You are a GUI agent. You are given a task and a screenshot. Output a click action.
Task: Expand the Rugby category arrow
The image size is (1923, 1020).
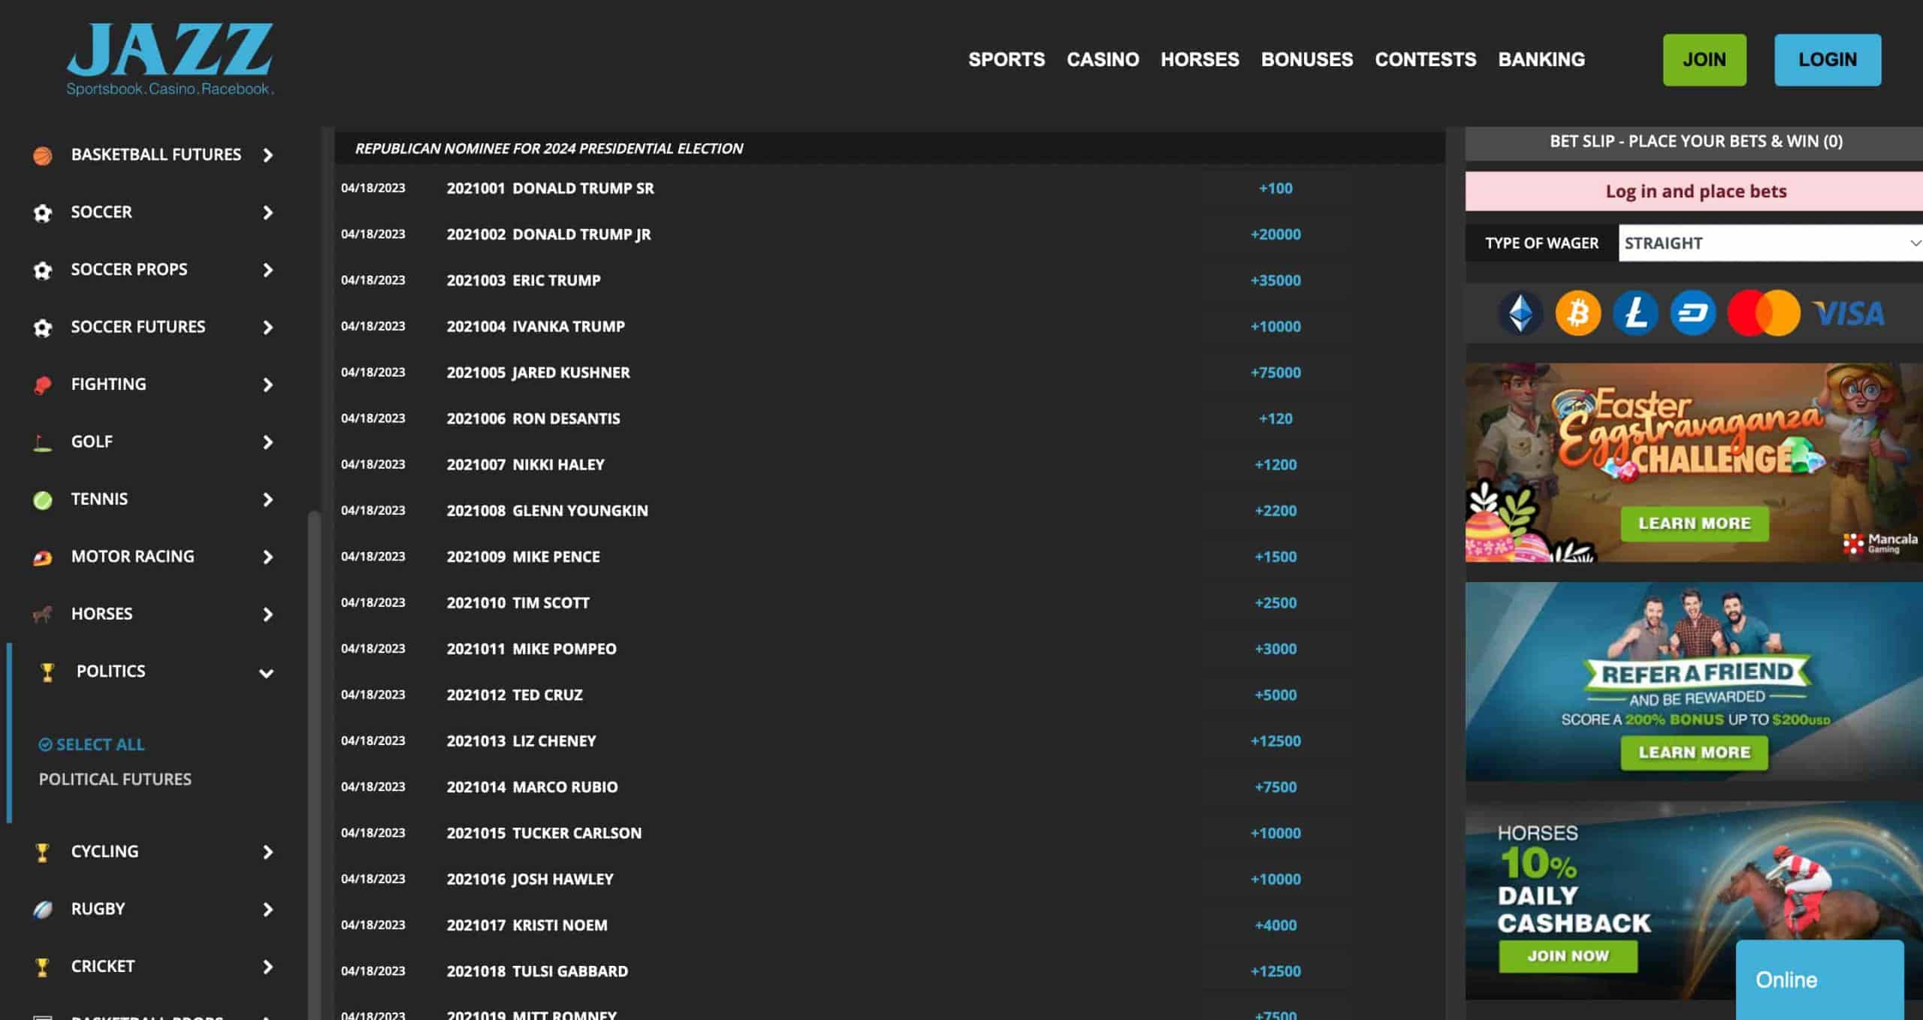tap(268, 910)
